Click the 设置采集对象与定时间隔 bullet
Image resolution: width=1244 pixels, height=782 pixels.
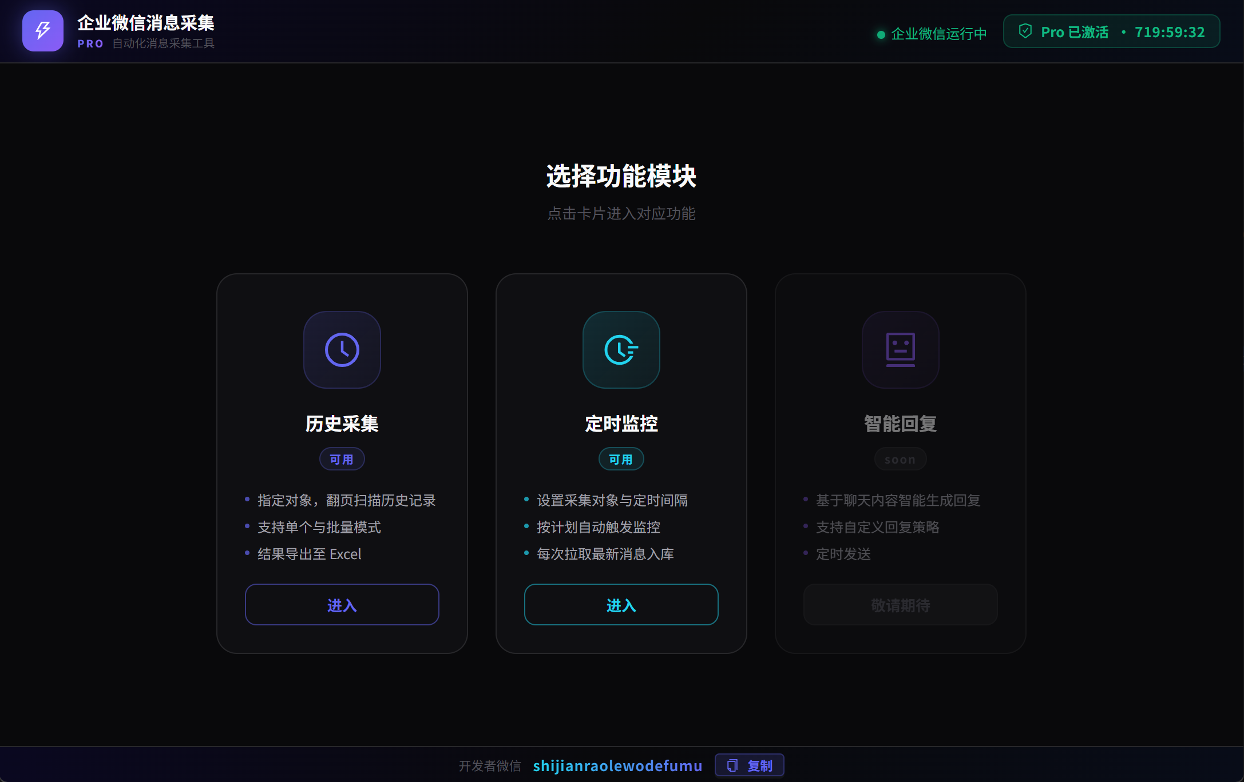click(x=612, y=500)
